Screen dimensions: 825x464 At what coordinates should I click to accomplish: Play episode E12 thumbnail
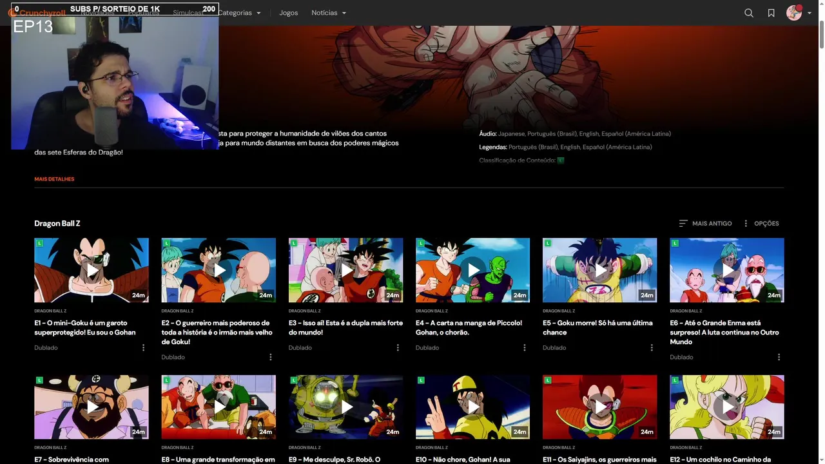click(727, 407)
